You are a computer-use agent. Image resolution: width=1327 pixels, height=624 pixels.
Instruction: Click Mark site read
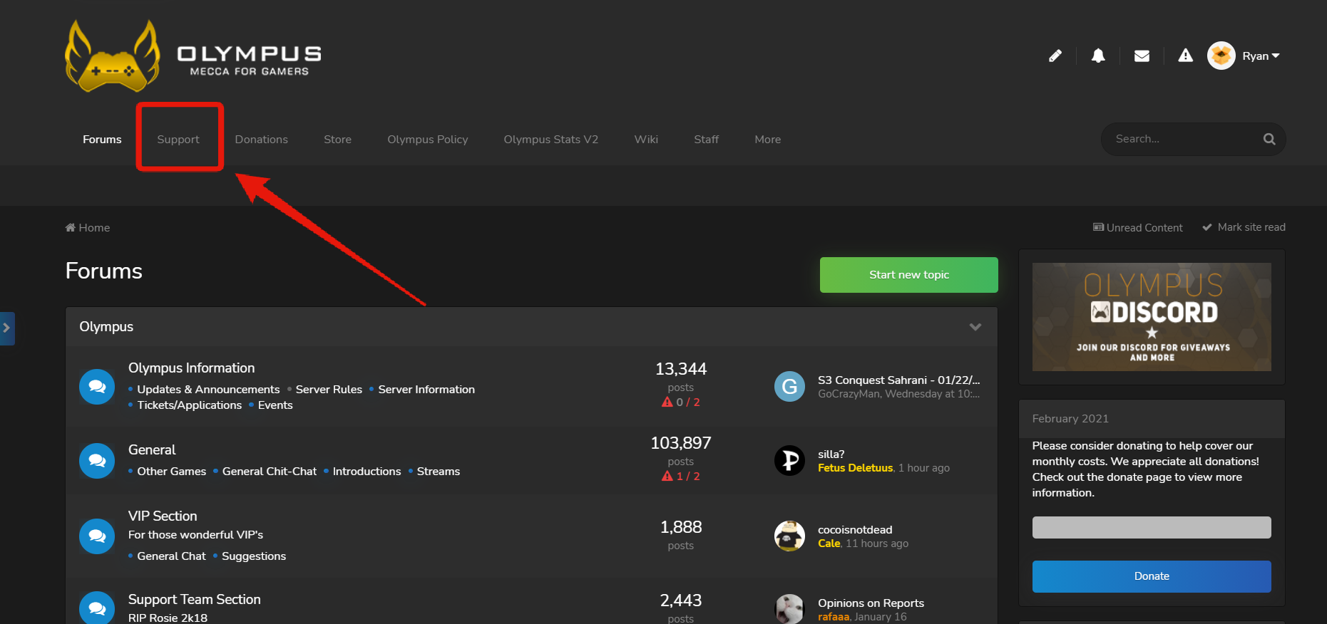point(1244,227)
